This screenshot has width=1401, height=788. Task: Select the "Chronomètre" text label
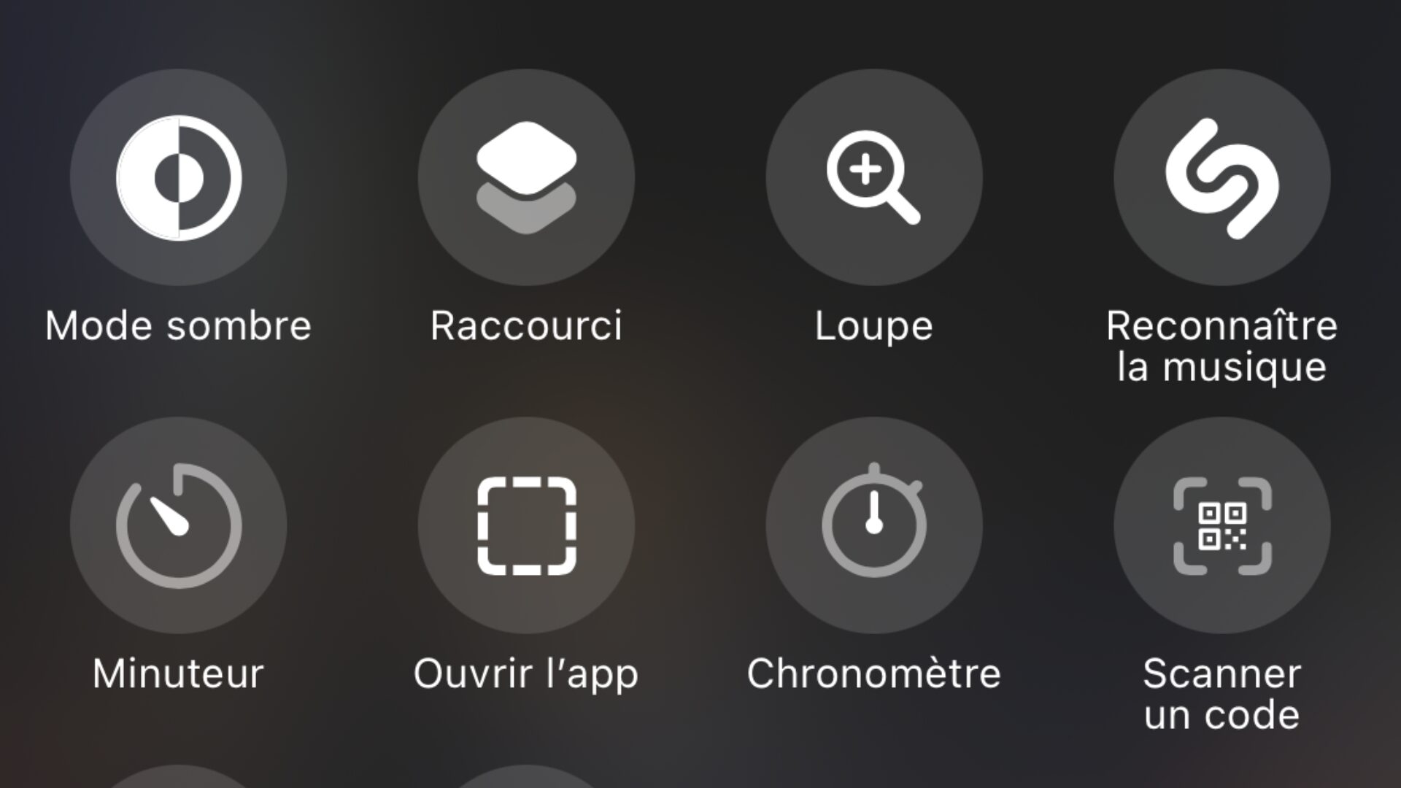click(874, 673)
